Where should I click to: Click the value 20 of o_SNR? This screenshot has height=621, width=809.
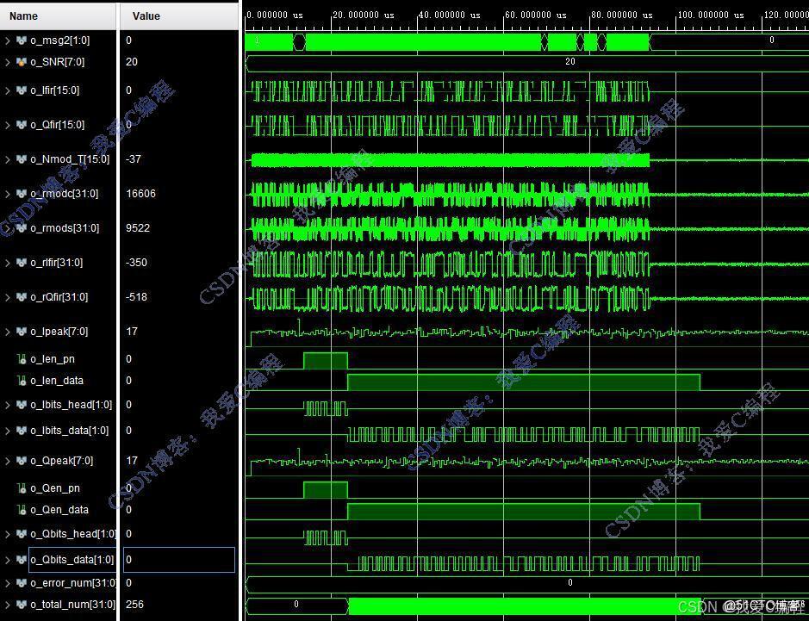(x=132, y=62)
